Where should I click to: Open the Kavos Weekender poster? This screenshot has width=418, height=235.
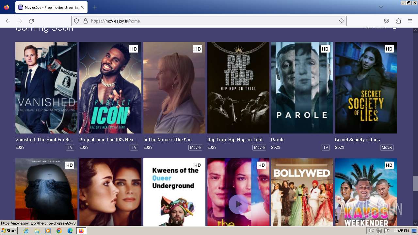pos(366,192)
